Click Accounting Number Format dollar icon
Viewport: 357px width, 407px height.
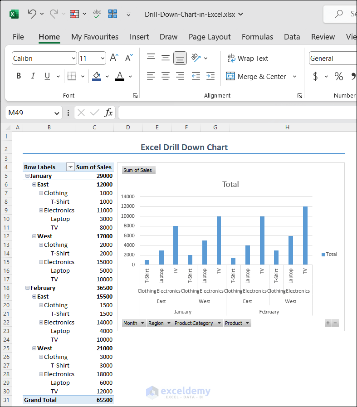click(x=315, y=76)
